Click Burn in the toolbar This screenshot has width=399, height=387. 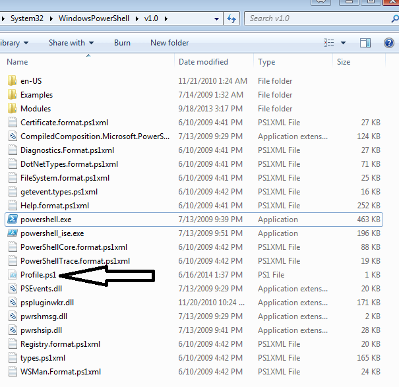point(122,43)
